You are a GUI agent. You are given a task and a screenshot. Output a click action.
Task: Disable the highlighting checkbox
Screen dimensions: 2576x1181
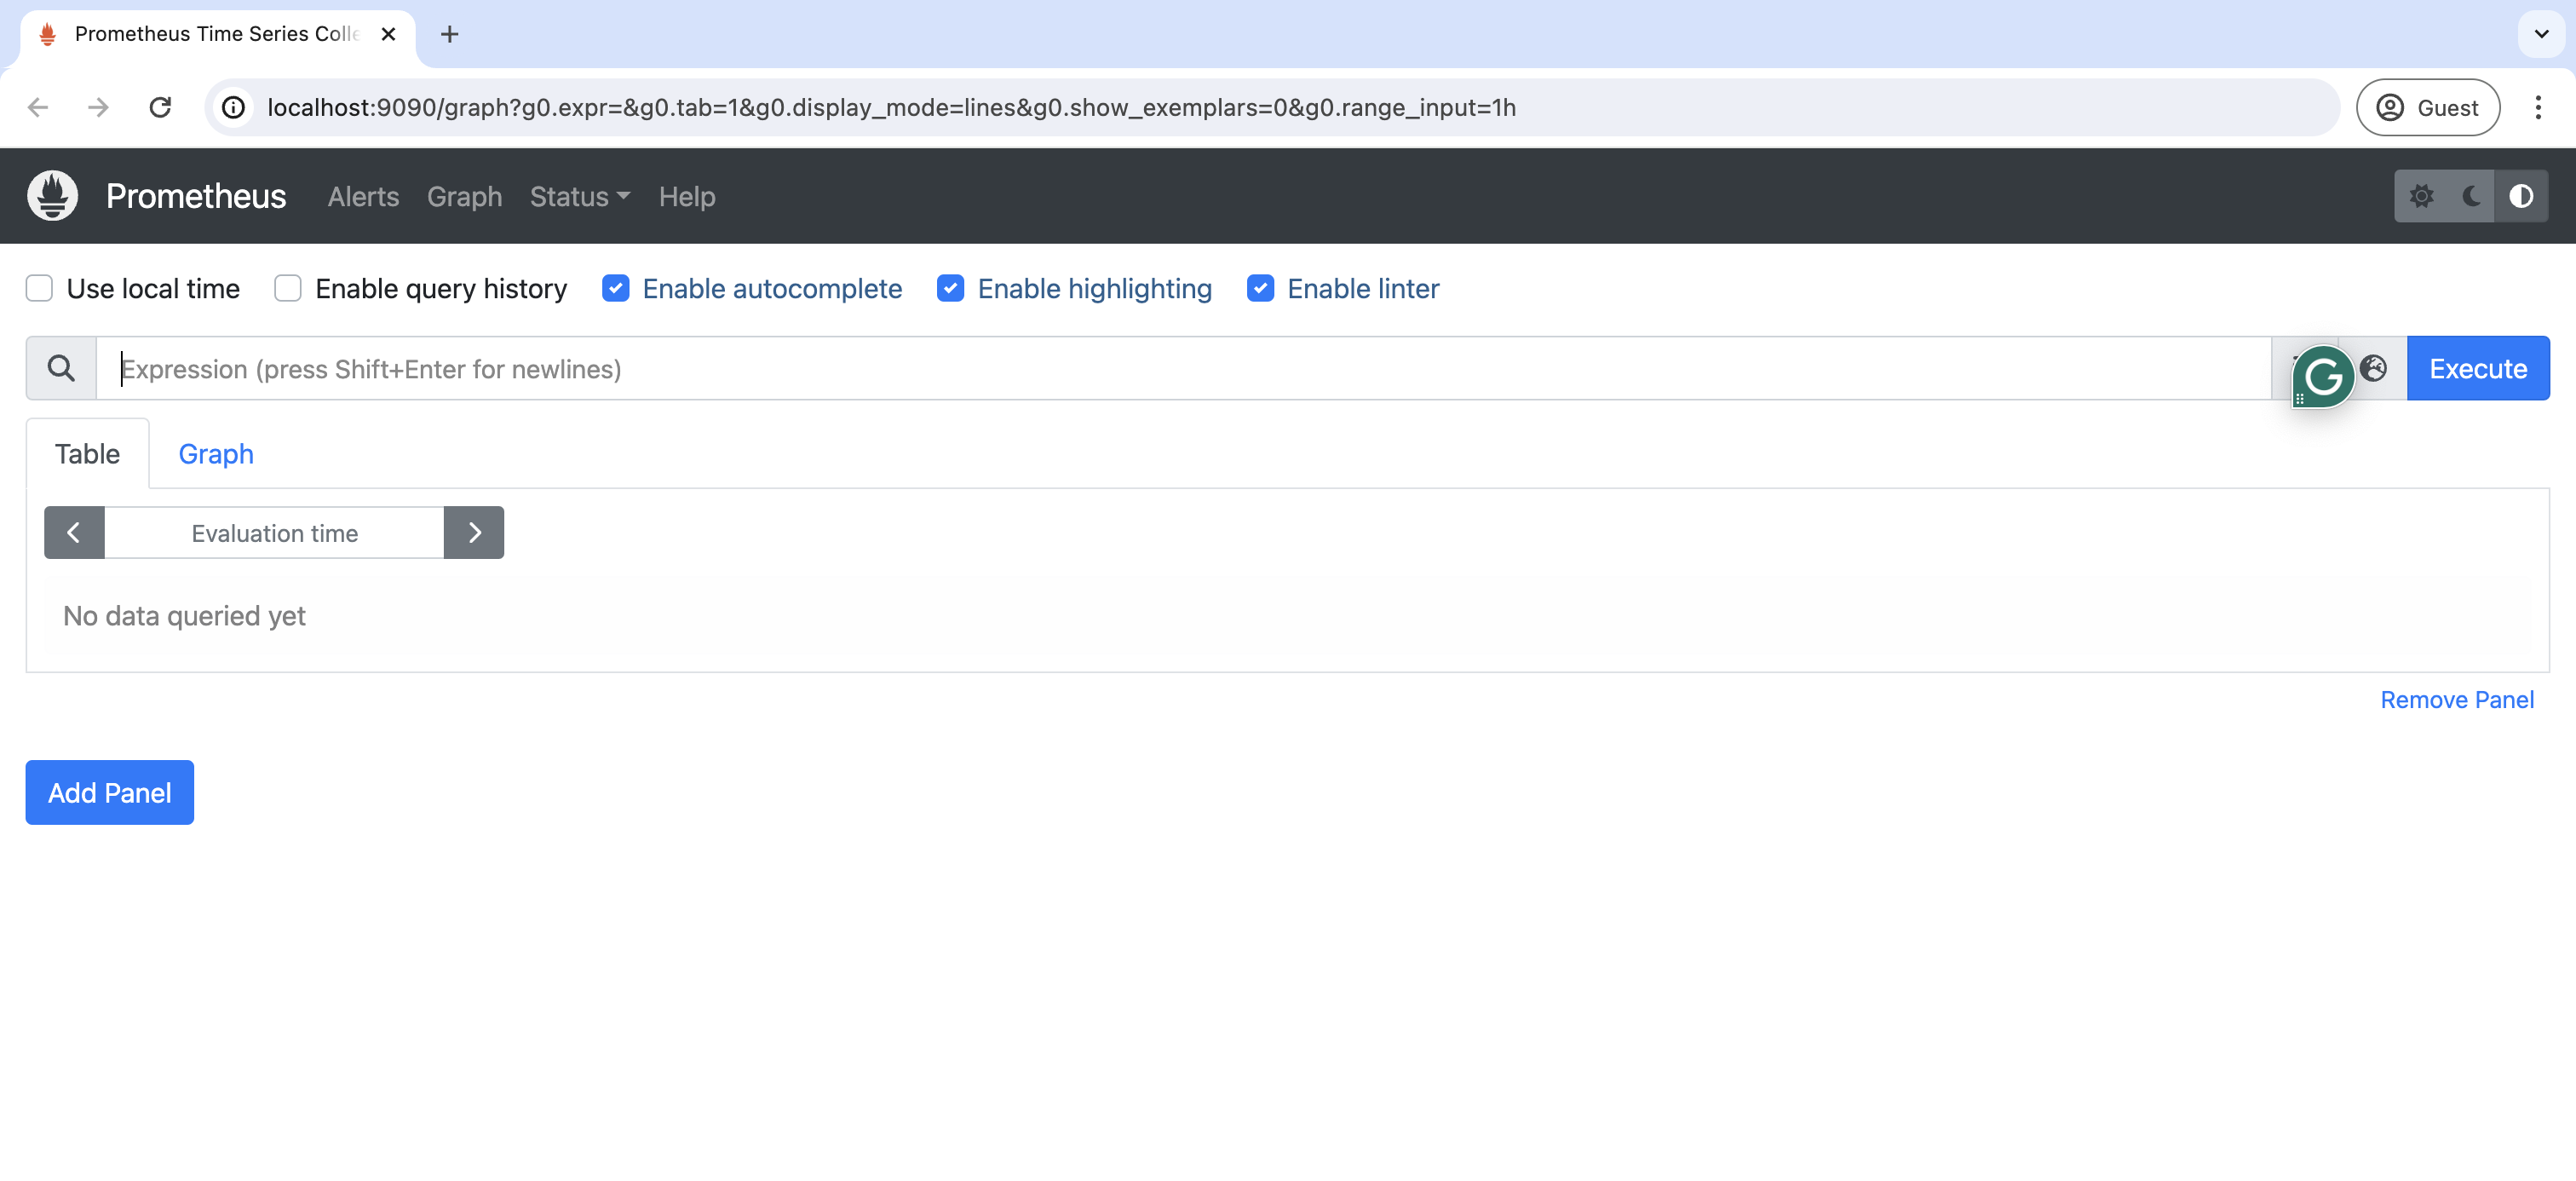950,288
